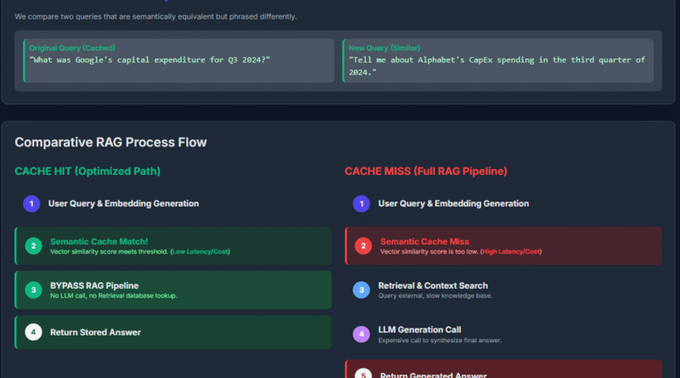Click step 5 circle Return Generated Answer
The width and height of the screenshot is (680, 378).
(364, 374)
